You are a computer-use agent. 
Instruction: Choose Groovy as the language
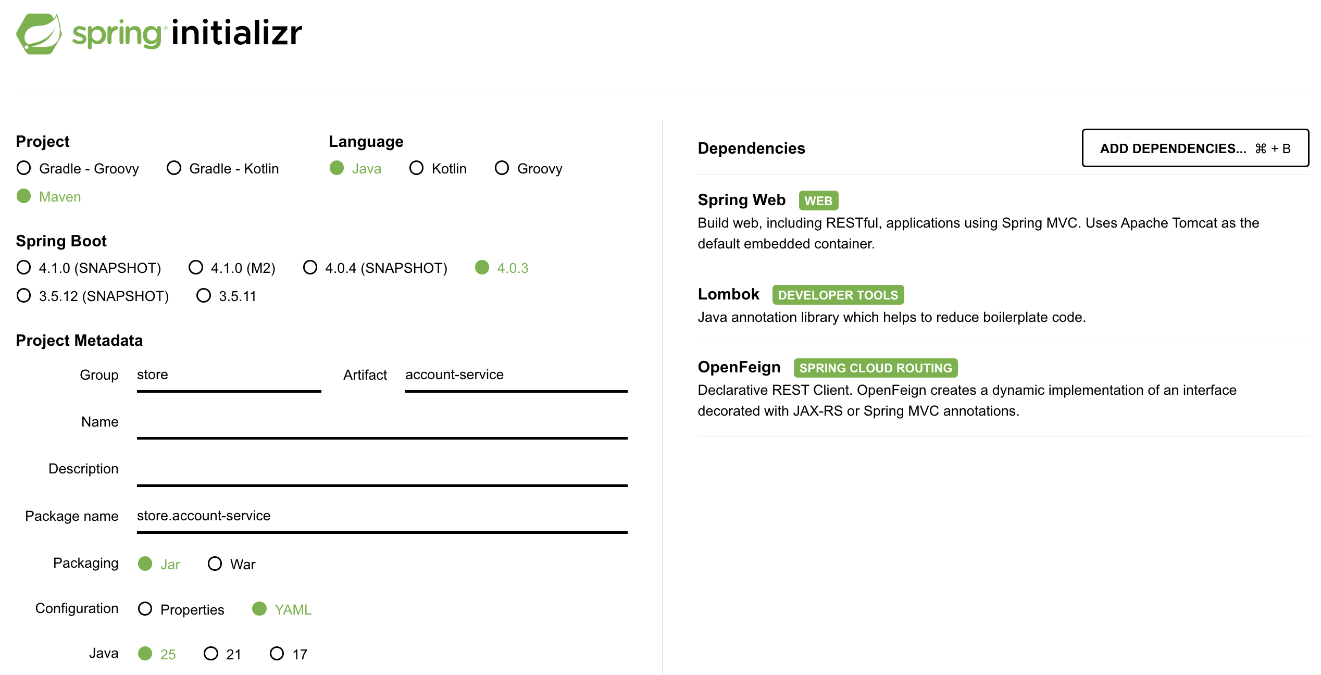point(502,168)
